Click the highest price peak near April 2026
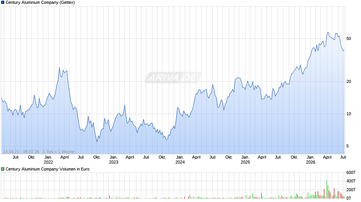This screenshot has height=202, width=361. [x=328, y=32]
